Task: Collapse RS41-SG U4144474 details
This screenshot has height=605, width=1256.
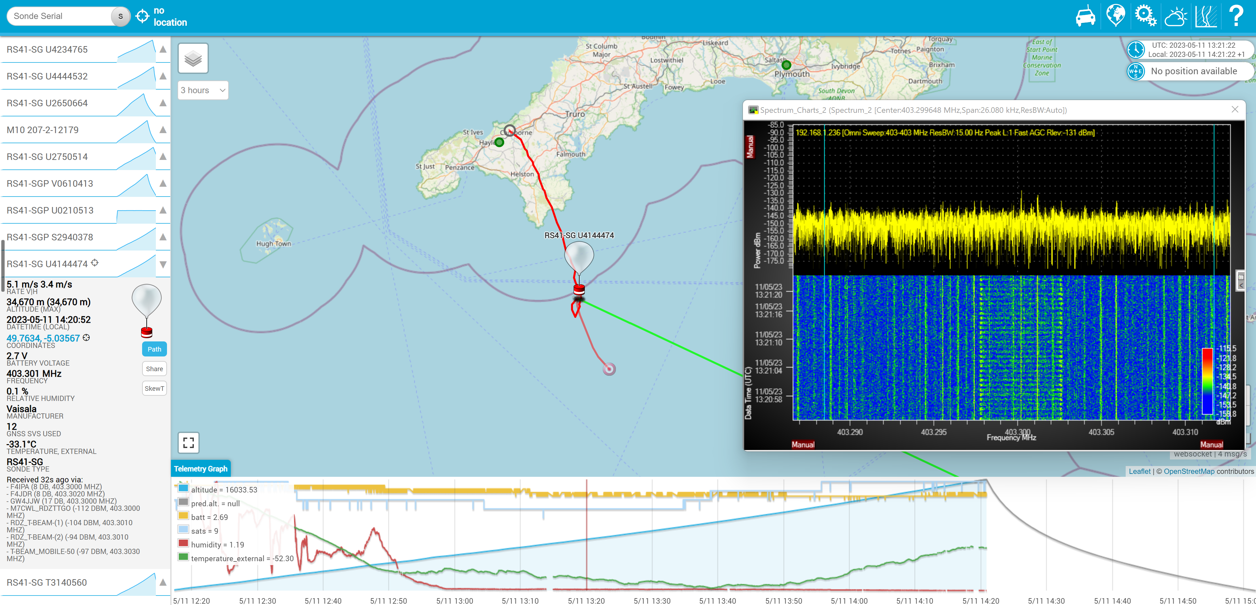Action: pyautogui.click(x=163, y=264)
